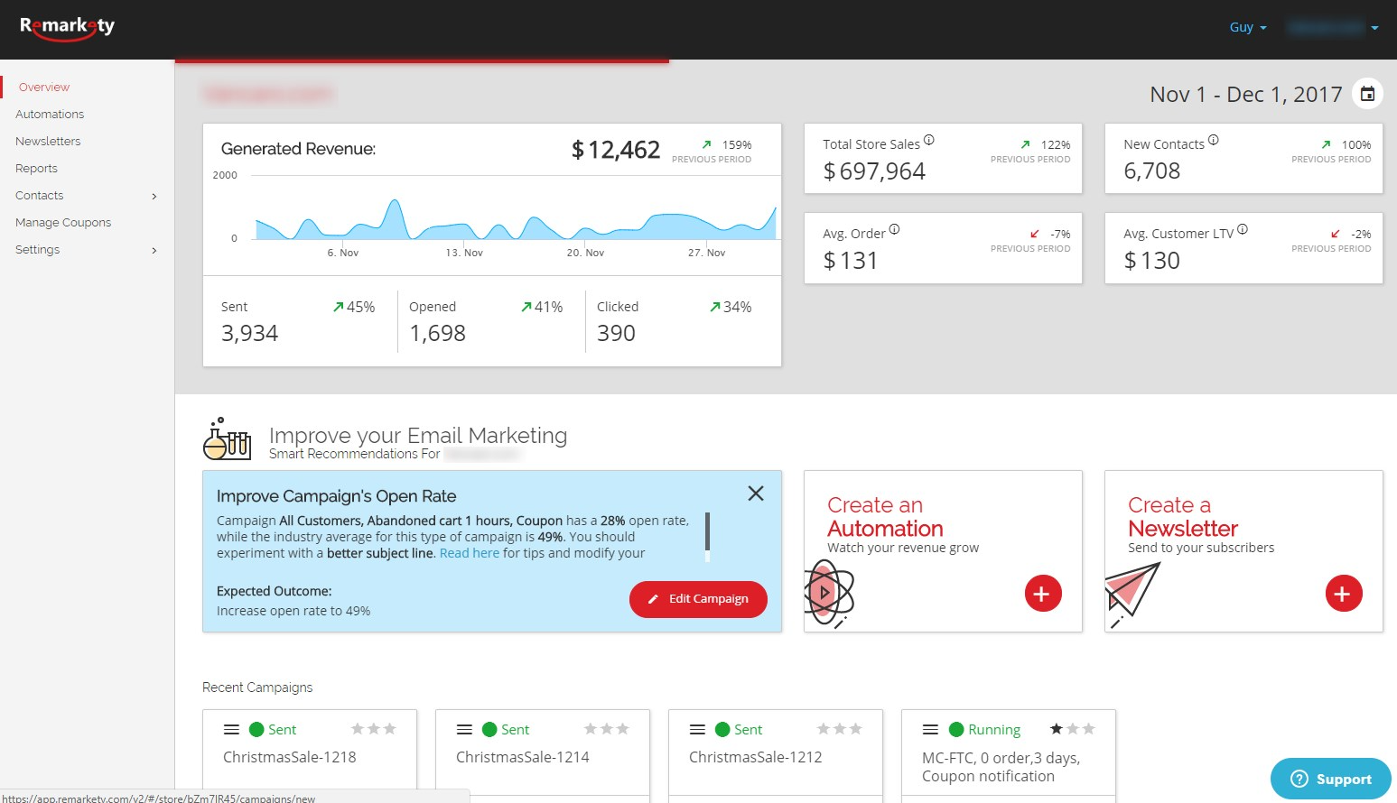Viewport: 1397px width, 803px height.
Task: Open the blurred account dropdown in header
Action: coord(1333,27)
